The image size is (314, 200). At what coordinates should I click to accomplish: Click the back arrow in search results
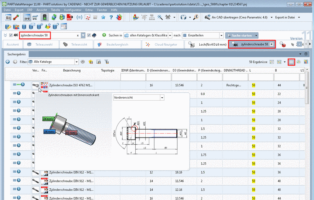point(8,62)
